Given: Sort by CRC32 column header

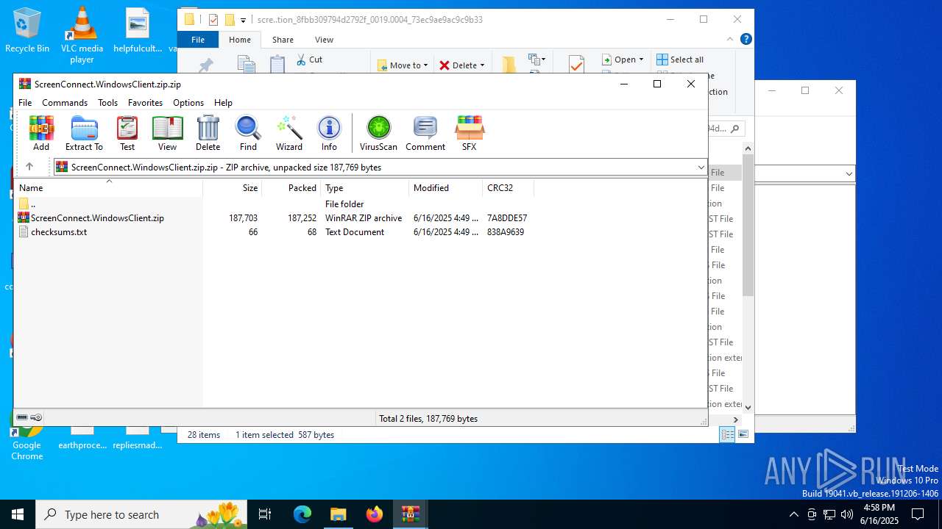Looking at the screenshot, I should coord(508,188).
